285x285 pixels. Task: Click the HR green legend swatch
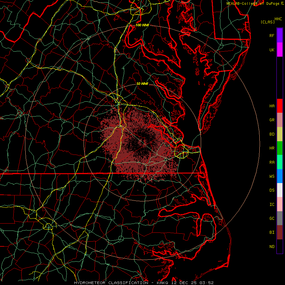coord(280,148)
